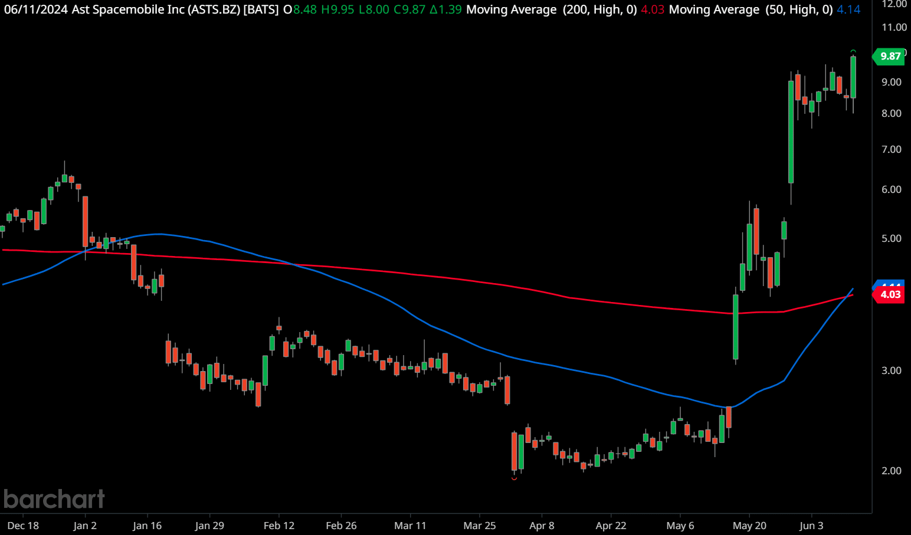Click the red 4.03 moving average tag

pyautogui.click(x=889, y=294)
